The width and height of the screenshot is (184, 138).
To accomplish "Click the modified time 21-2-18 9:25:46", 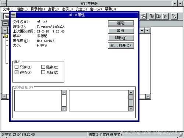I will pyautogui.click(x=51, y=31).
